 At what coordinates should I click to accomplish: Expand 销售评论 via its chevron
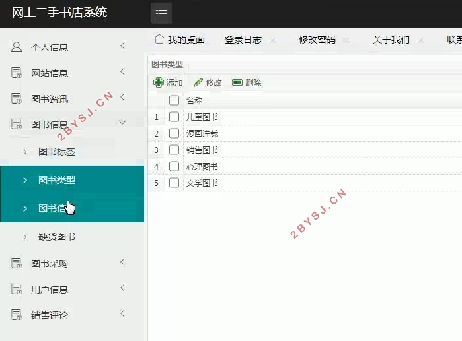coord(122,313)
